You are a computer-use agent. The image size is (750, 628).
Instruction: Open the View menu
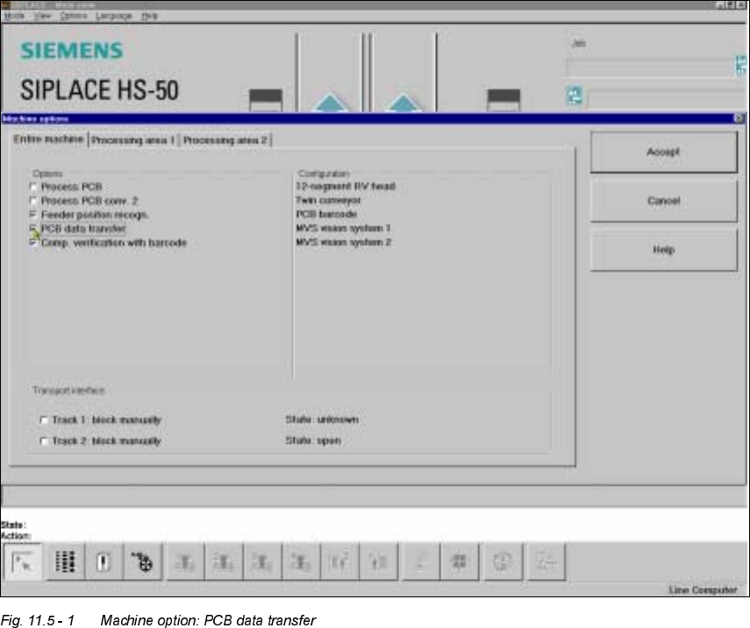pyautogui.click(x=42, y=16)
